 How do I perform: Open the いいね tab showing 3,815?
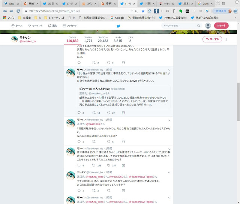tap(118, 39)
